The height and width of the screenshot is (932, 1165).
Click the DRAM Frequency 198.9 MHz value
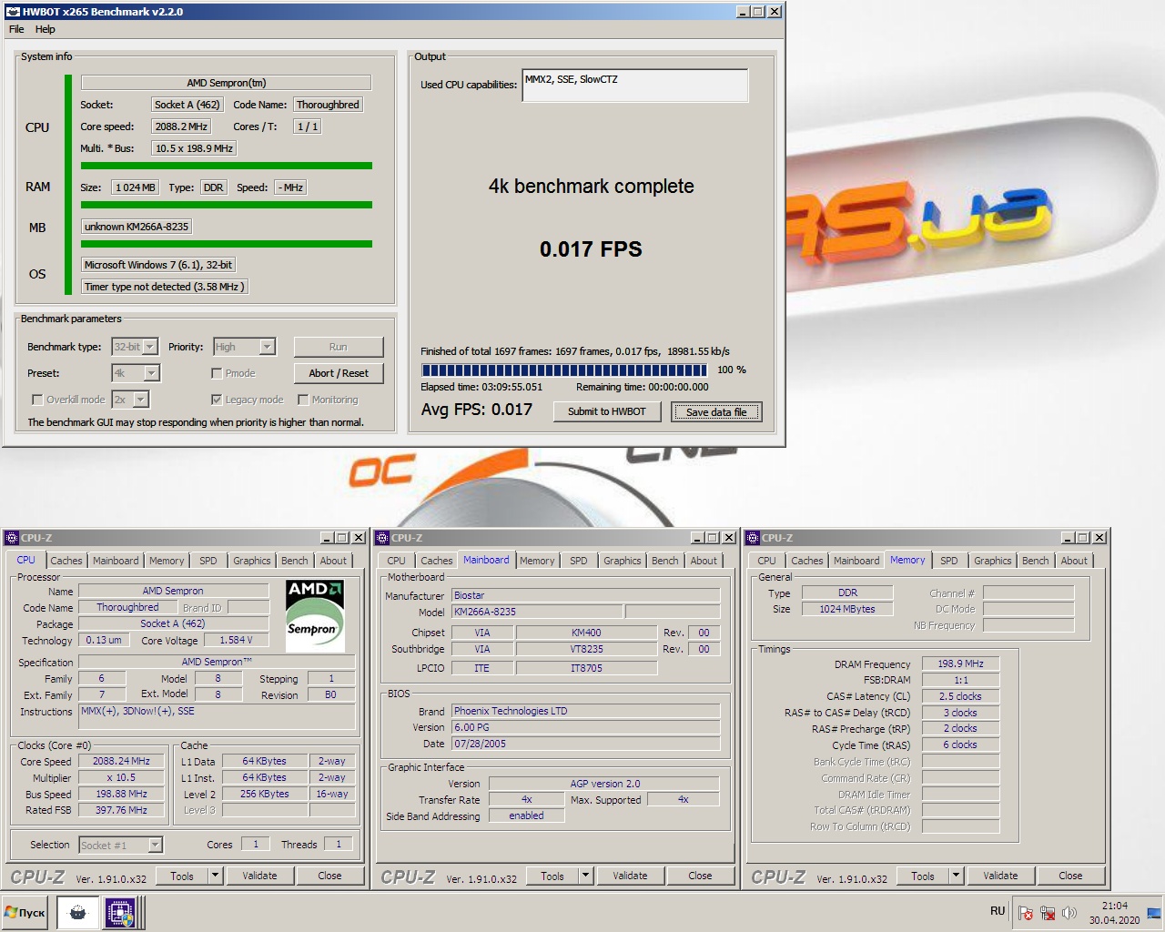[960, 664]
